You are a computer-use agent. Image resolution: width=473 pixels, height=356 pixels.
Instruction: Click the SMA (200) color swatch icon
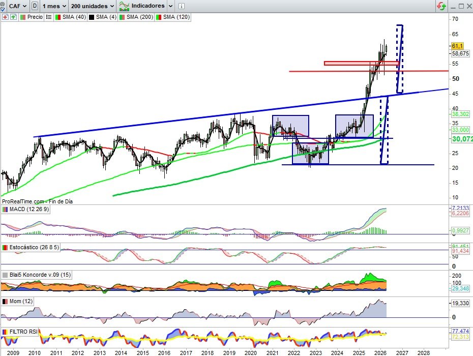tap(122, 17)
